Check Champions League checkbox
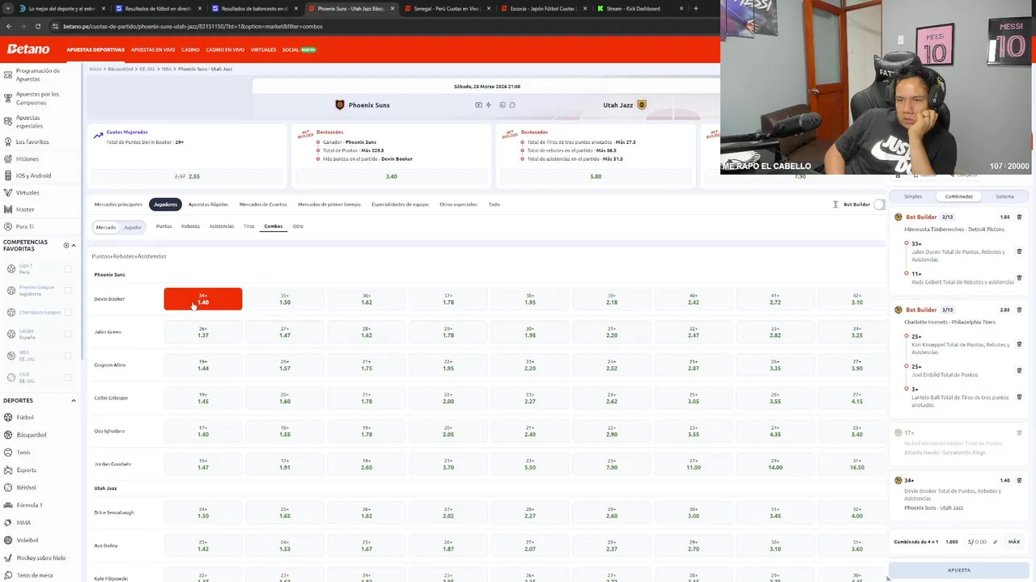1036x582 pixels. tap(68, 312)
